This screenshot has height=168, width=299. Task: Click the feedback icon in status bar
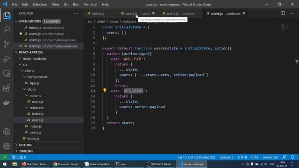pyautogui.click(x=284, y=157)
